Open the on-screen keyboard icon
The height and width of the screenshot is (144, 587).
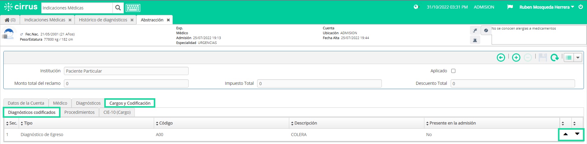(x=133, y=8)
